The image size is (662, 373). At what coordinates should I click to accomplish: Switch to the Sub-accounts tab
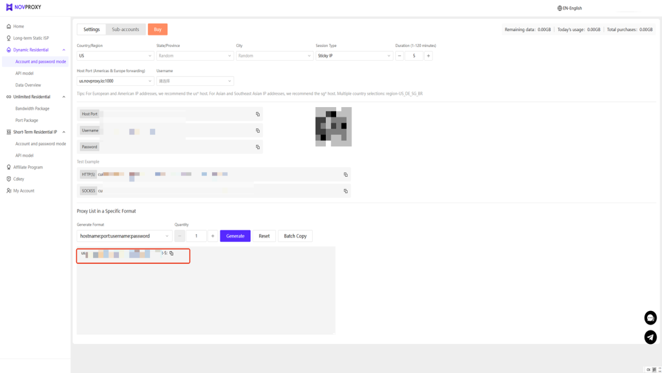(x=125, y=29)
